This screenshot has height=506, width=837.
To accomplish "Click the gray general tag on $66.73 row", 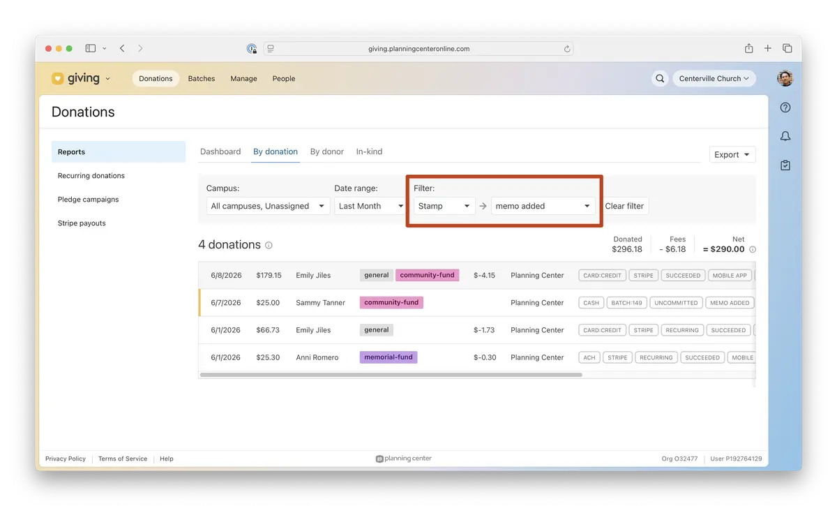I will (377, 330).
